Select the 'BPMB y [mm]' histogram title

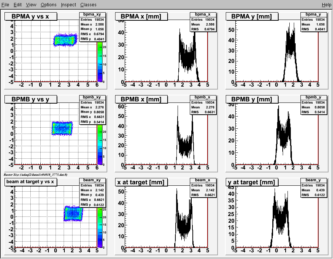click(x=252, y=99)
